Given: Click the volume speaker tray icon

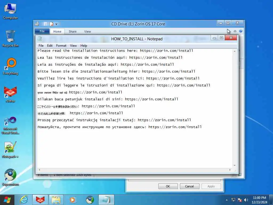Looking at the screenshot, I should [246, 200].
